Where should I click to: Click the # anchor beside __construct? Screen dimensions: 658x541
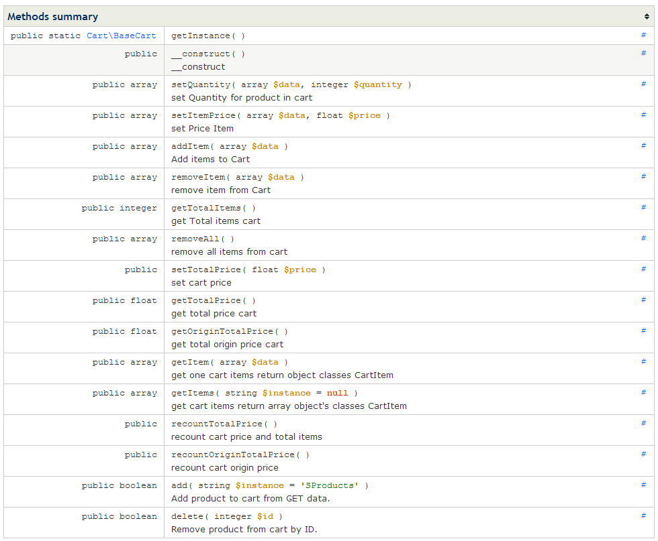coord(643,53)
